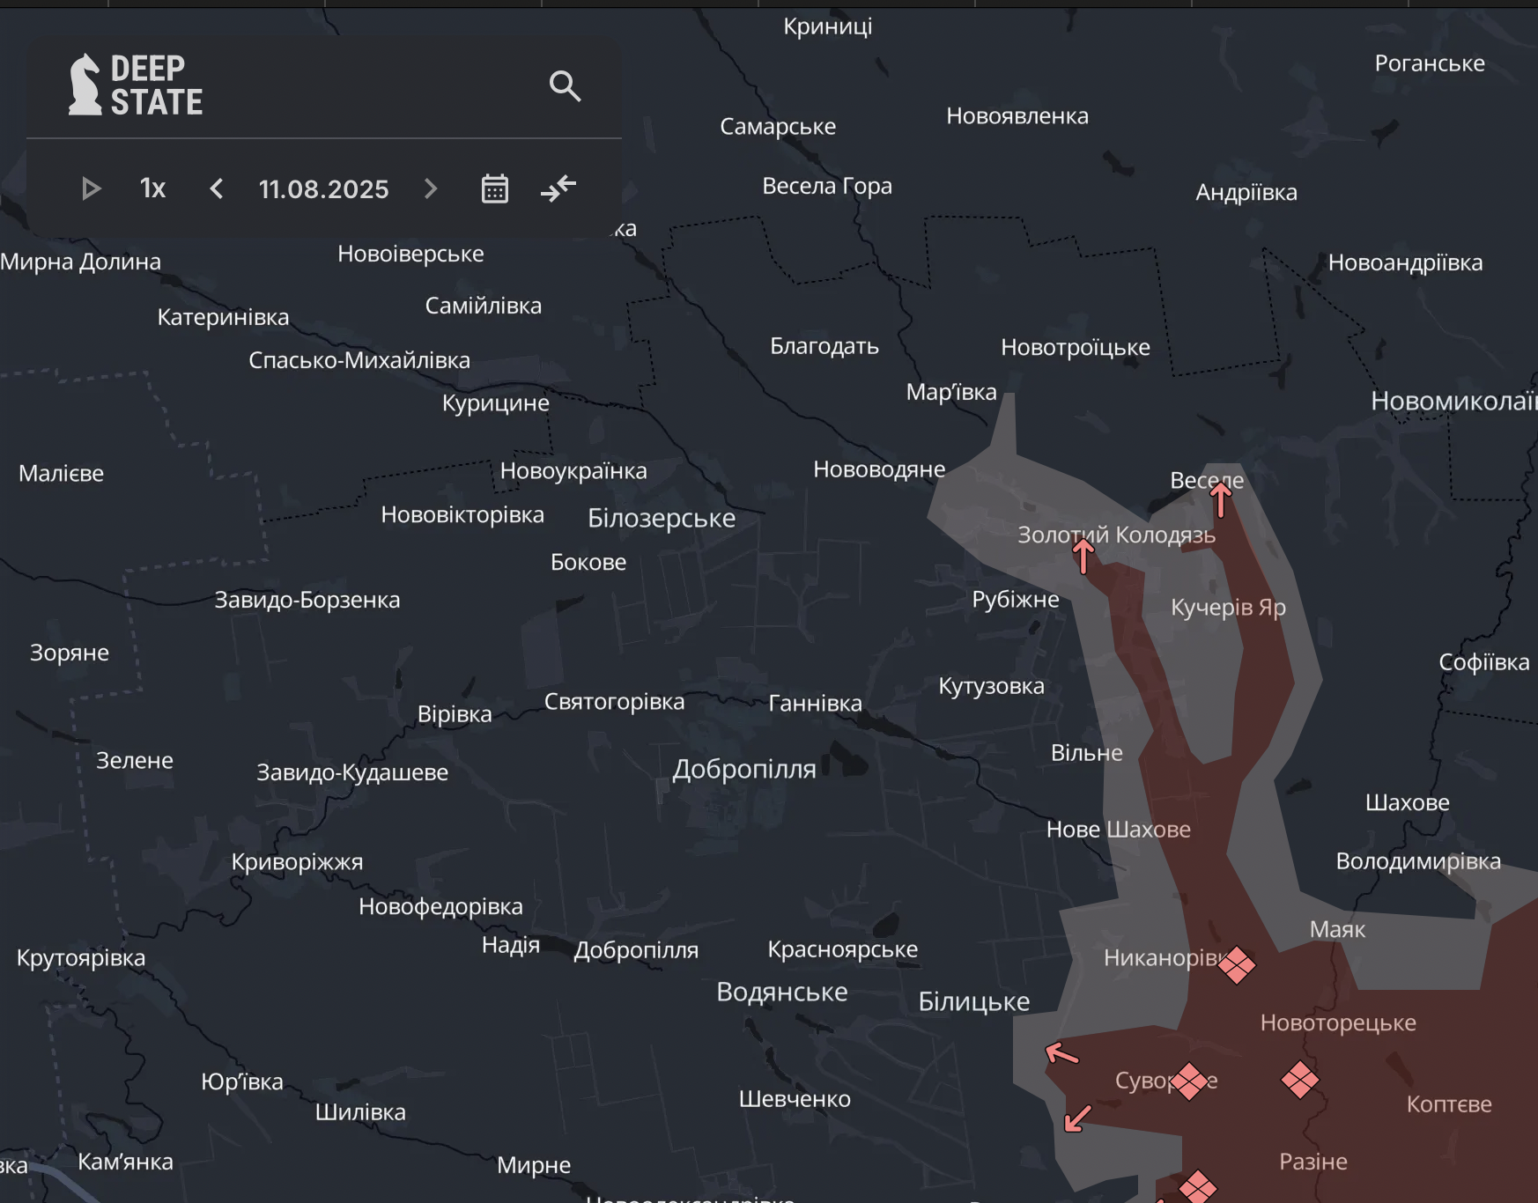
Task: Go to the previous date
Action: pyautogui.click(x=217, y=188)
